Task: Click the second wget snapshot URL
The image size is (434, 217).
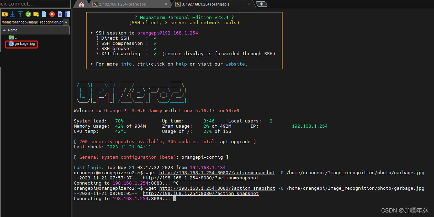Action: click(217, 188)
